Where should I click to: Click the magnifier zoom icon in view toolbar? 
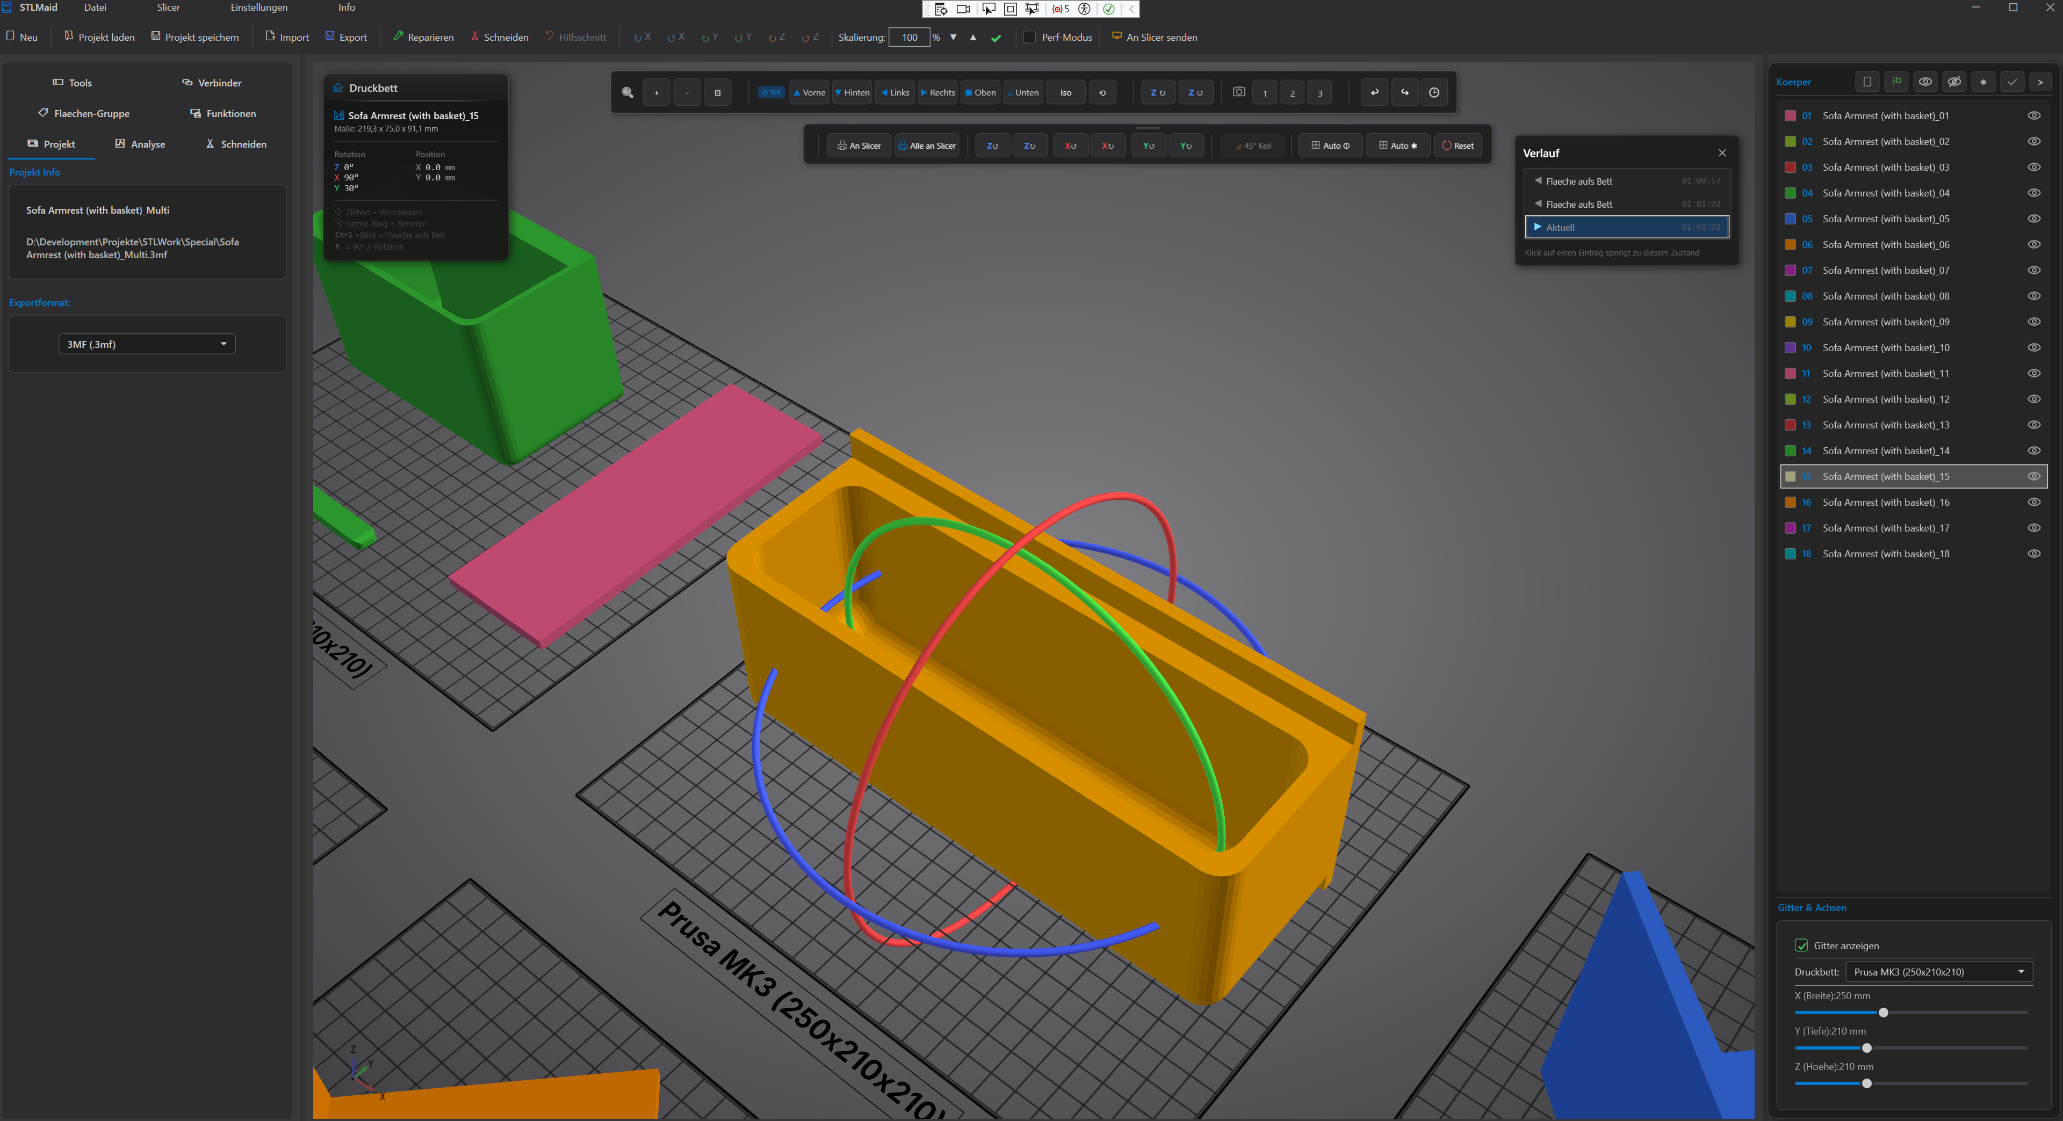(628, 93)
